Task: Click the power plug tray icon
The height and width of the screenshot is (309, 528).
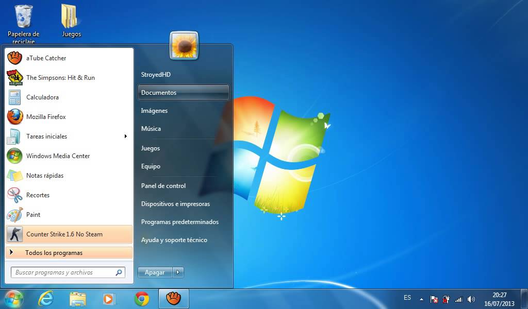Action: coord(446,299)
